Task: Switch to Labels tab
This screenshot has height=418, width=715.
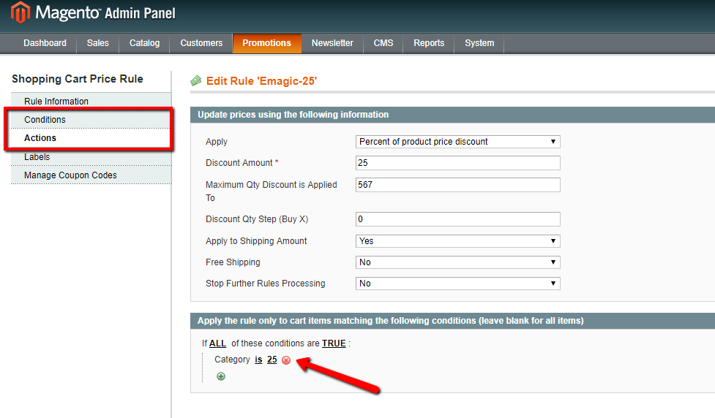Action: tap(91, 156)
